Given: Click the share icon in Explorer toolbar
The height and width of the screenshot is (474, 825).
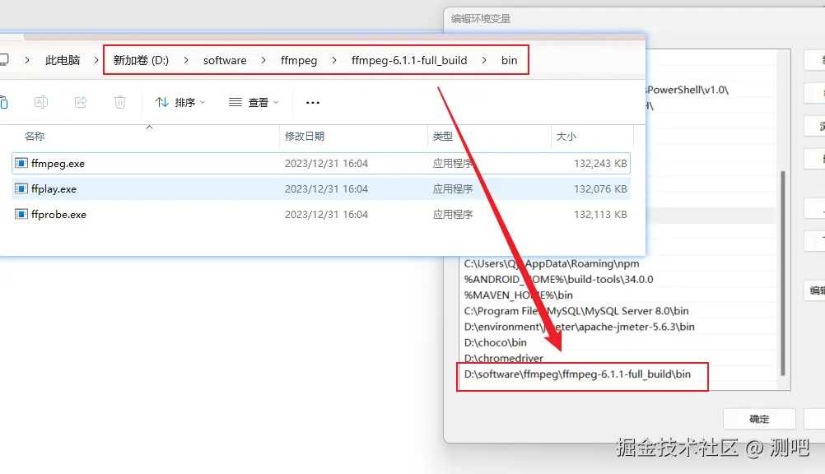Looking at the screenshot, I should click(x=81, y=102).
